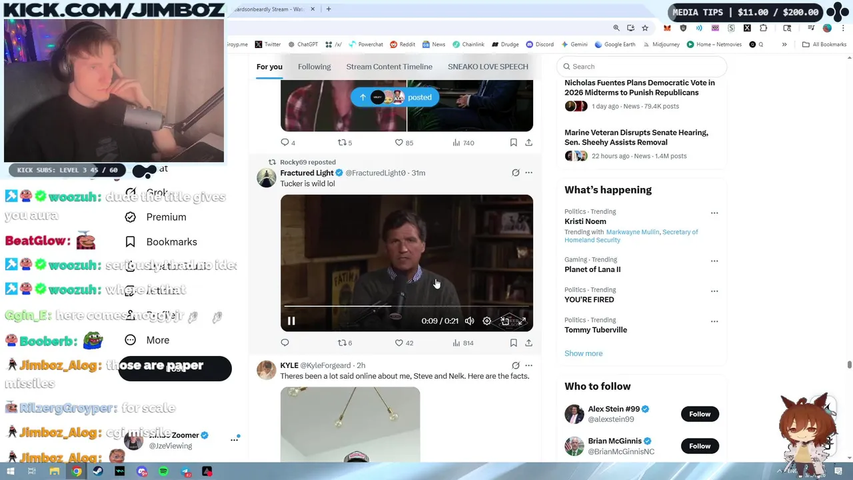Screen dimensions: 853x480
Task: Expand More menu in X sidebar
Action: [x=148, y=340]
